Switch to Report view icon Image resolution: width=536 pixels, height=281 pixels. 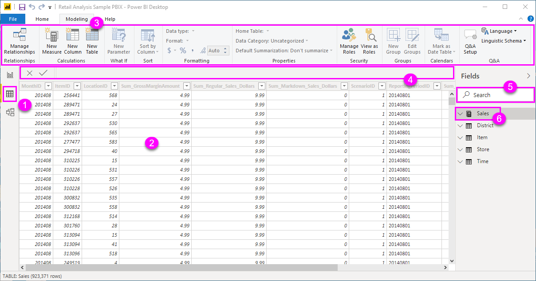point(10,75)
